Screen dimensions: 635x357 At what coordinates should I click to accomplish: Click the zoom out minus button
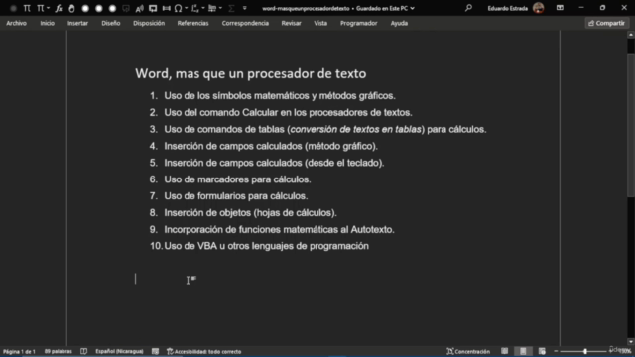click(x=556, y=351)
